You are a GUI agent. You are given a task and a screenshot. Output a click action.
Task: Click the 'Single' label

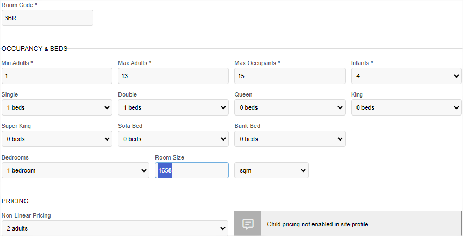coord(10,94)
